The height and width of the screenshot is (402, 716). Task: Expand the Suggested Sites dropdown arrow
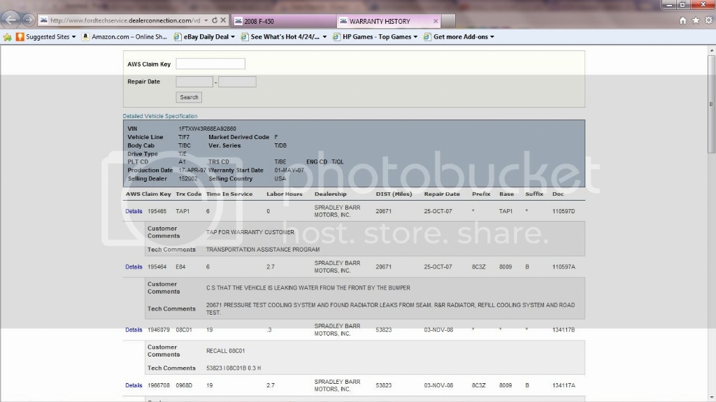tap(73, 37)
